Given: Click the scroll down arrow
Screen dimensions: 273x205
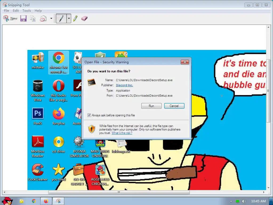Looking at the screenshot, I should (x=268, y=188).
